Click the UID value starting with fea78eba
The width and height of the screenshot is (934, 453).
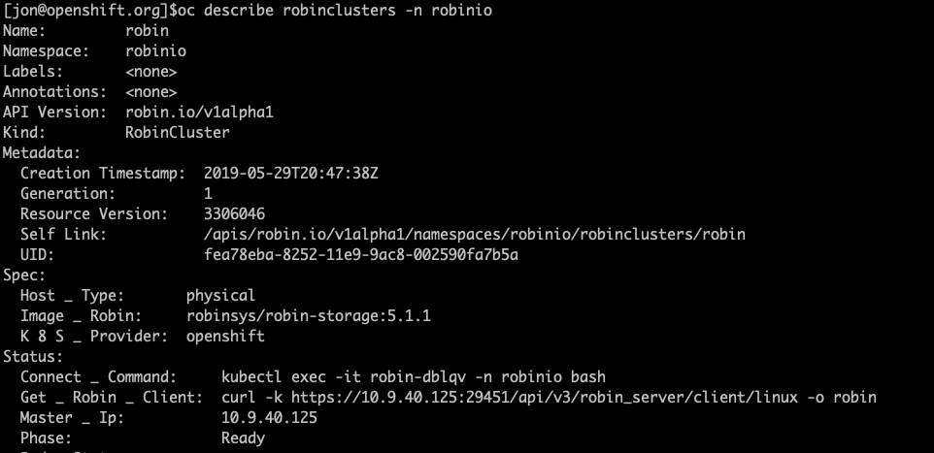pyautogui.click(x=361, y=255)
